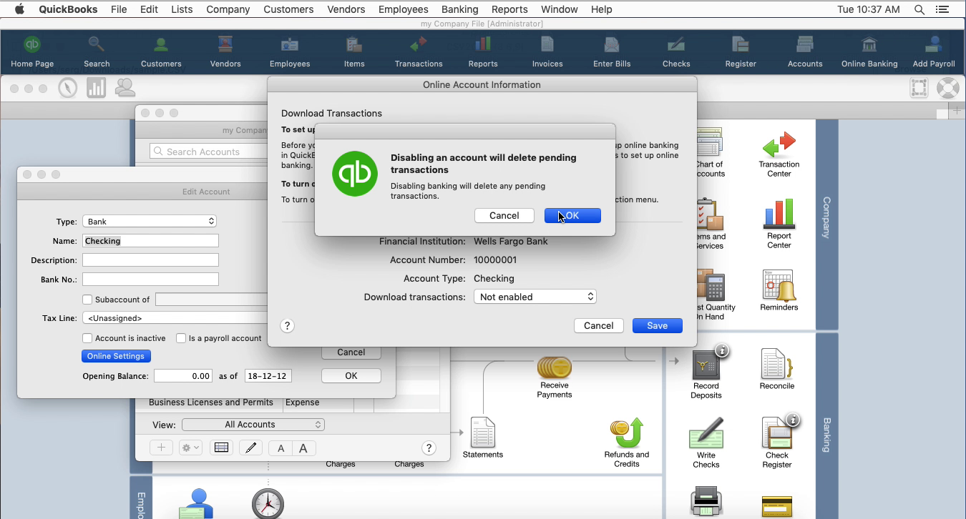Open the File menu

tap(119, 9)
